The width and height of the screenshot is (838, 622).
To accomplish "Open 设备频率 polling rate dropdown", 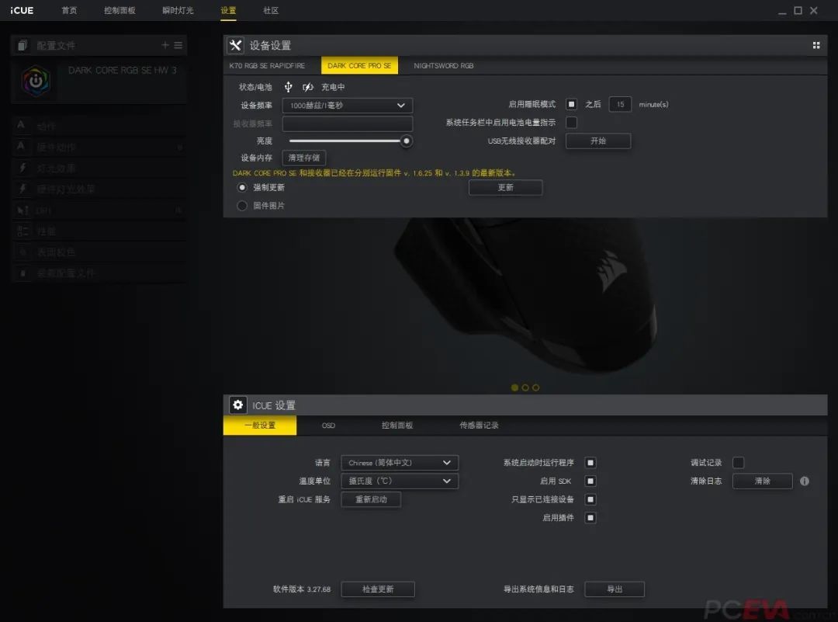I will (x=348, y=106).
